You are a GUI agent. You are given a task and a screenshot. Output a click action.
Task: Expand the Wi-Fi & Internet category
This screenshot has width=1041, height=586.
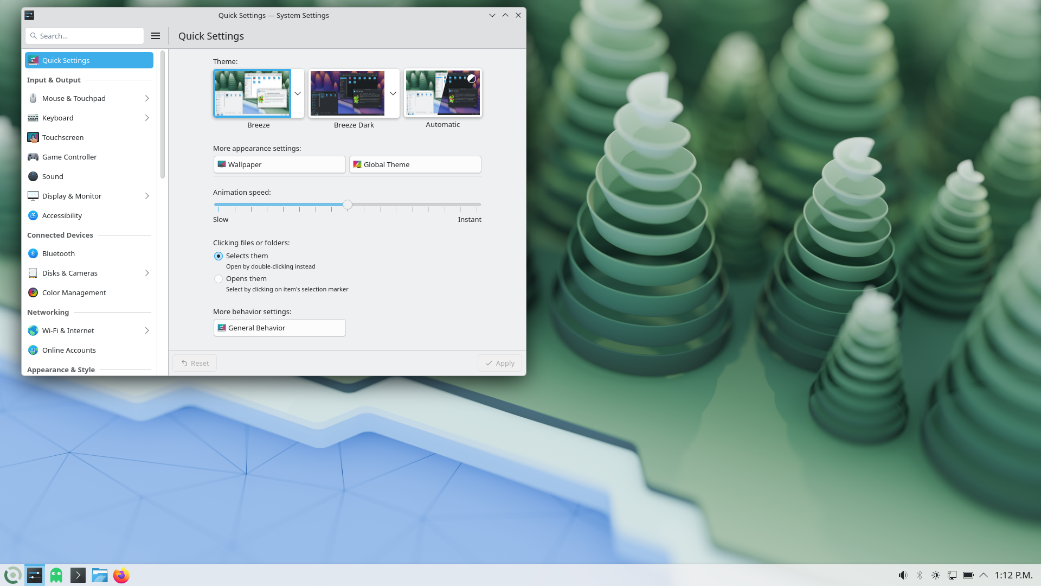pyautogui.click(x=147, y=330)
